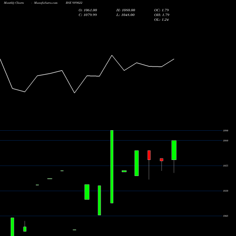Click the open value "O: 1061.00"

point(88,10)
